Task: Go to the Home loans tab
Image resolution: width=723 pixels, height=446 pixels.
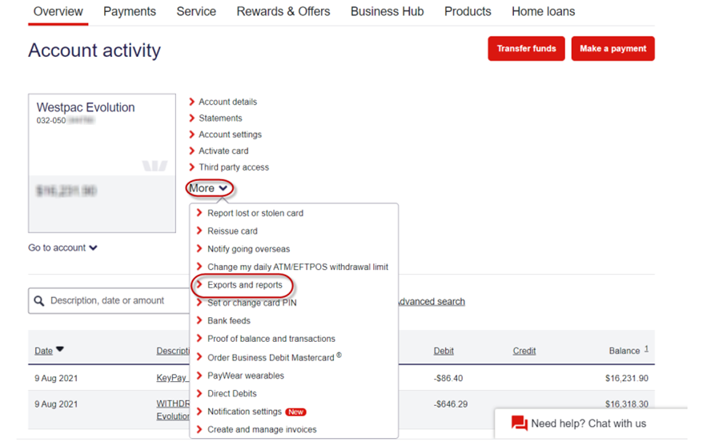Action: pos(543,12)
